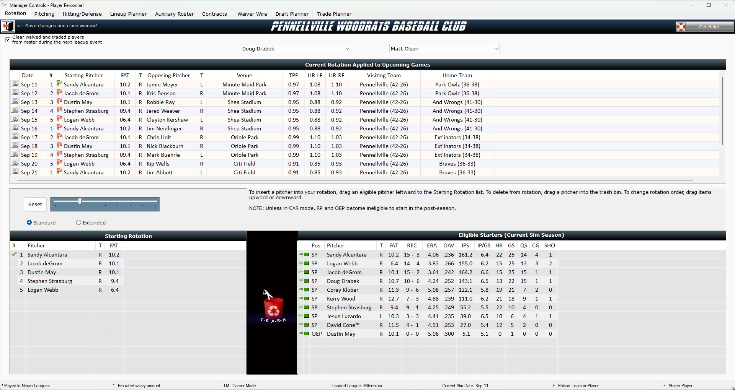Open the Trade Planner menu
Screen dimensions: 735x390
(334, 14)
